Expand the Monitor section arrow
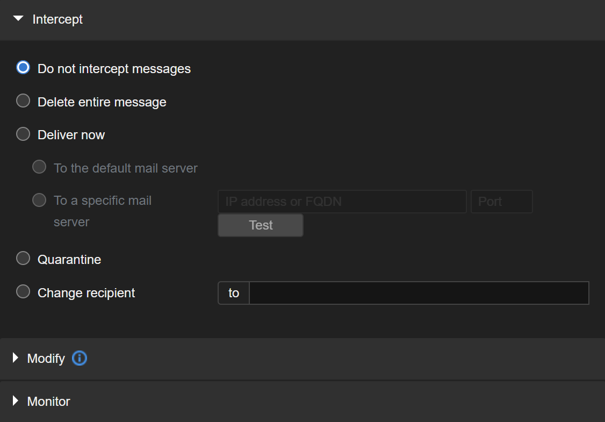 [x=16, y=402]
